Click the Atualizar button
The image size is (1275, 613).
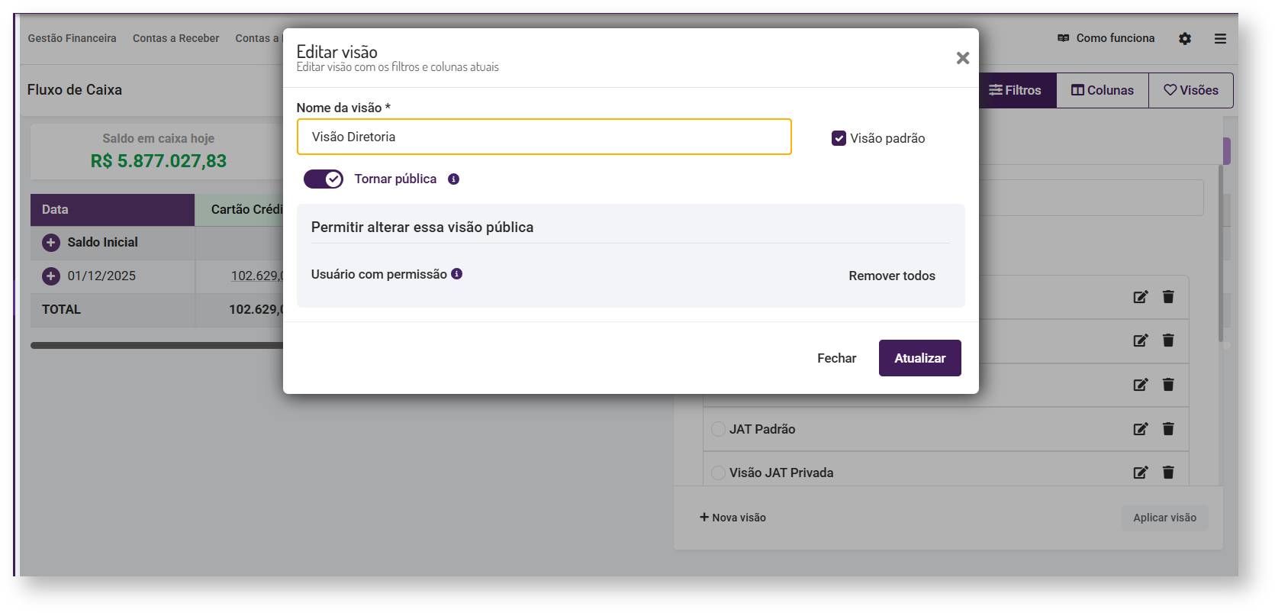point(919,358)
